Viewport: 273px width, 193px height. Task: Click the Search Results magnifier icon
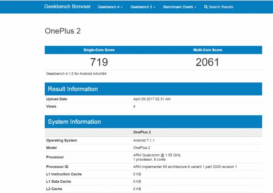pyautogui.click(x=206, y=7)
